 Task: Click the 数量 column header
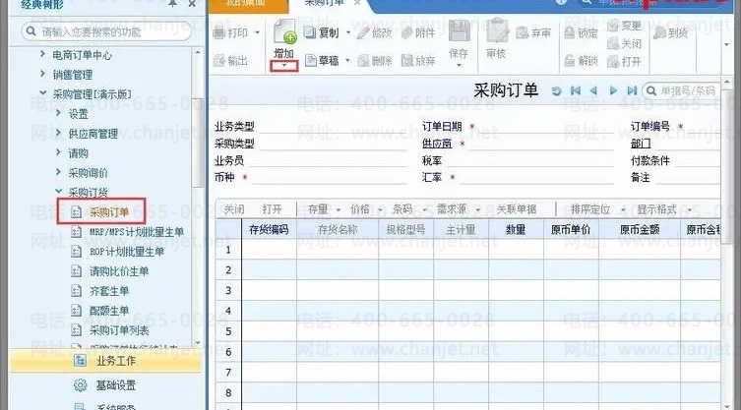coord(516,230)
